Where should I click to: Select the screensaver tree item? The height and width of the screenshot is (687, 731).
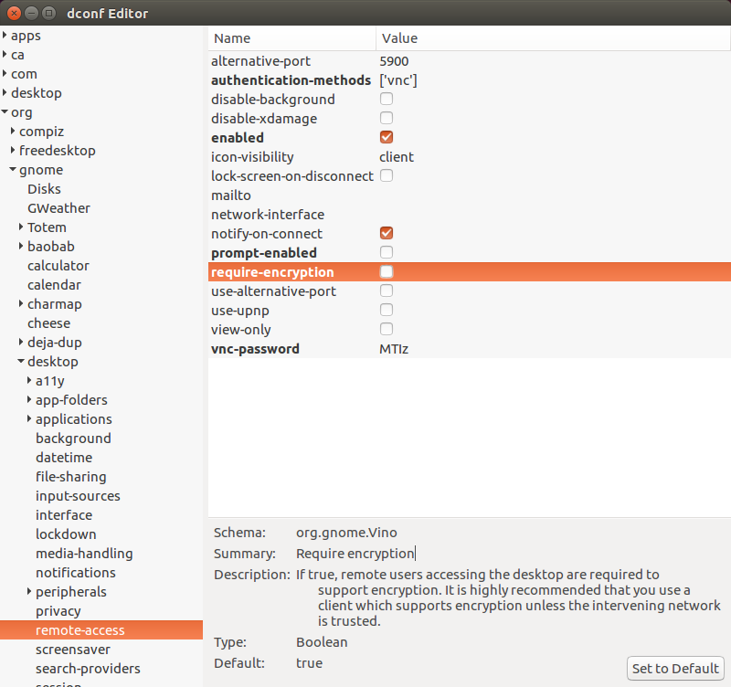73,650
